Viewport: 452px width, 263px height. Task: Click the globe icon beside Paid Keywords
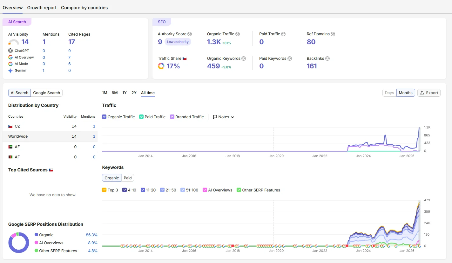[290, 59]
